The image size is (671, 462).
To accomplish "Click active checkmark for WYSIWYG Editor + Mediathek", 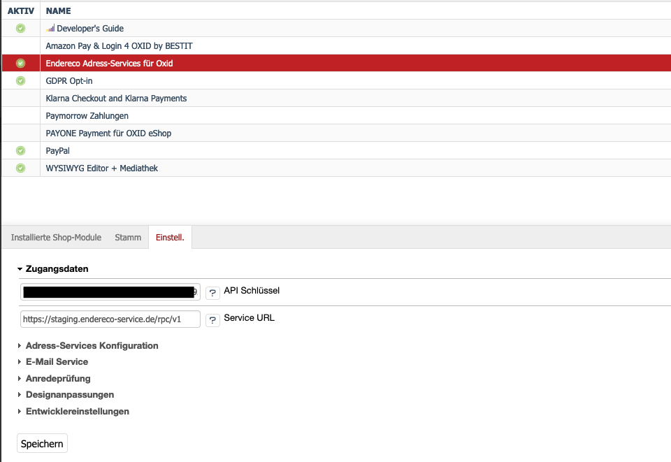I will (x=20, y=168).
